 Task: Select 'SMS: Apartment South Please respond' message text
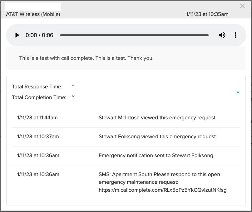[159, 178]
